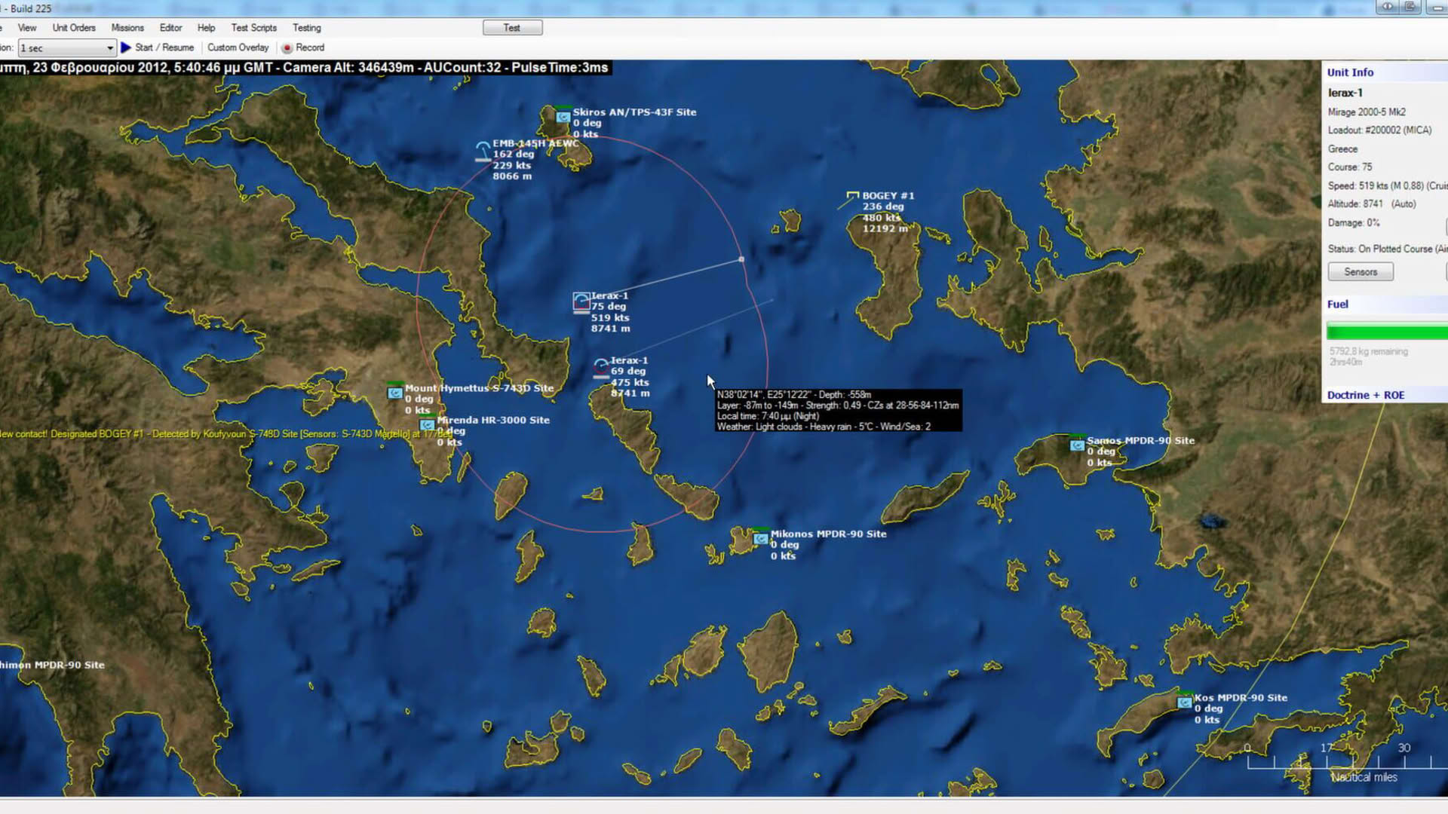Collapse the Unit Info panel header

coord(1350,72)
